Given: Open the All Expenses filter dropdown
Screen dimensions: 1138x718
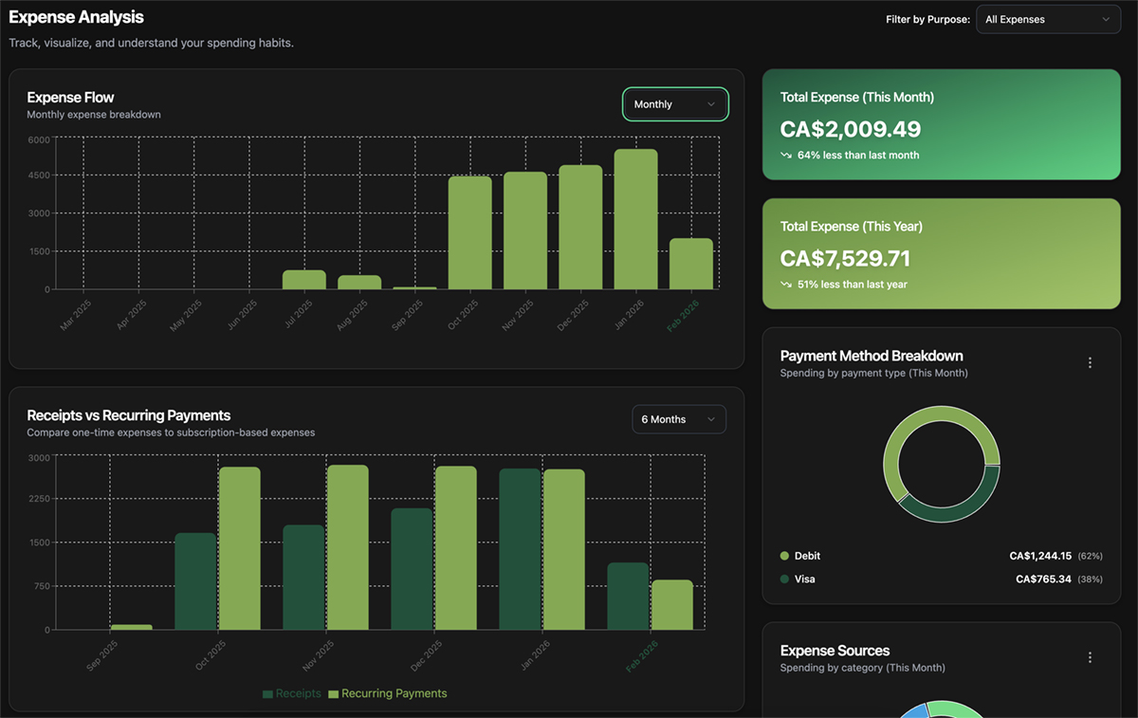Looking at the screenshot, I should 1047,19.
